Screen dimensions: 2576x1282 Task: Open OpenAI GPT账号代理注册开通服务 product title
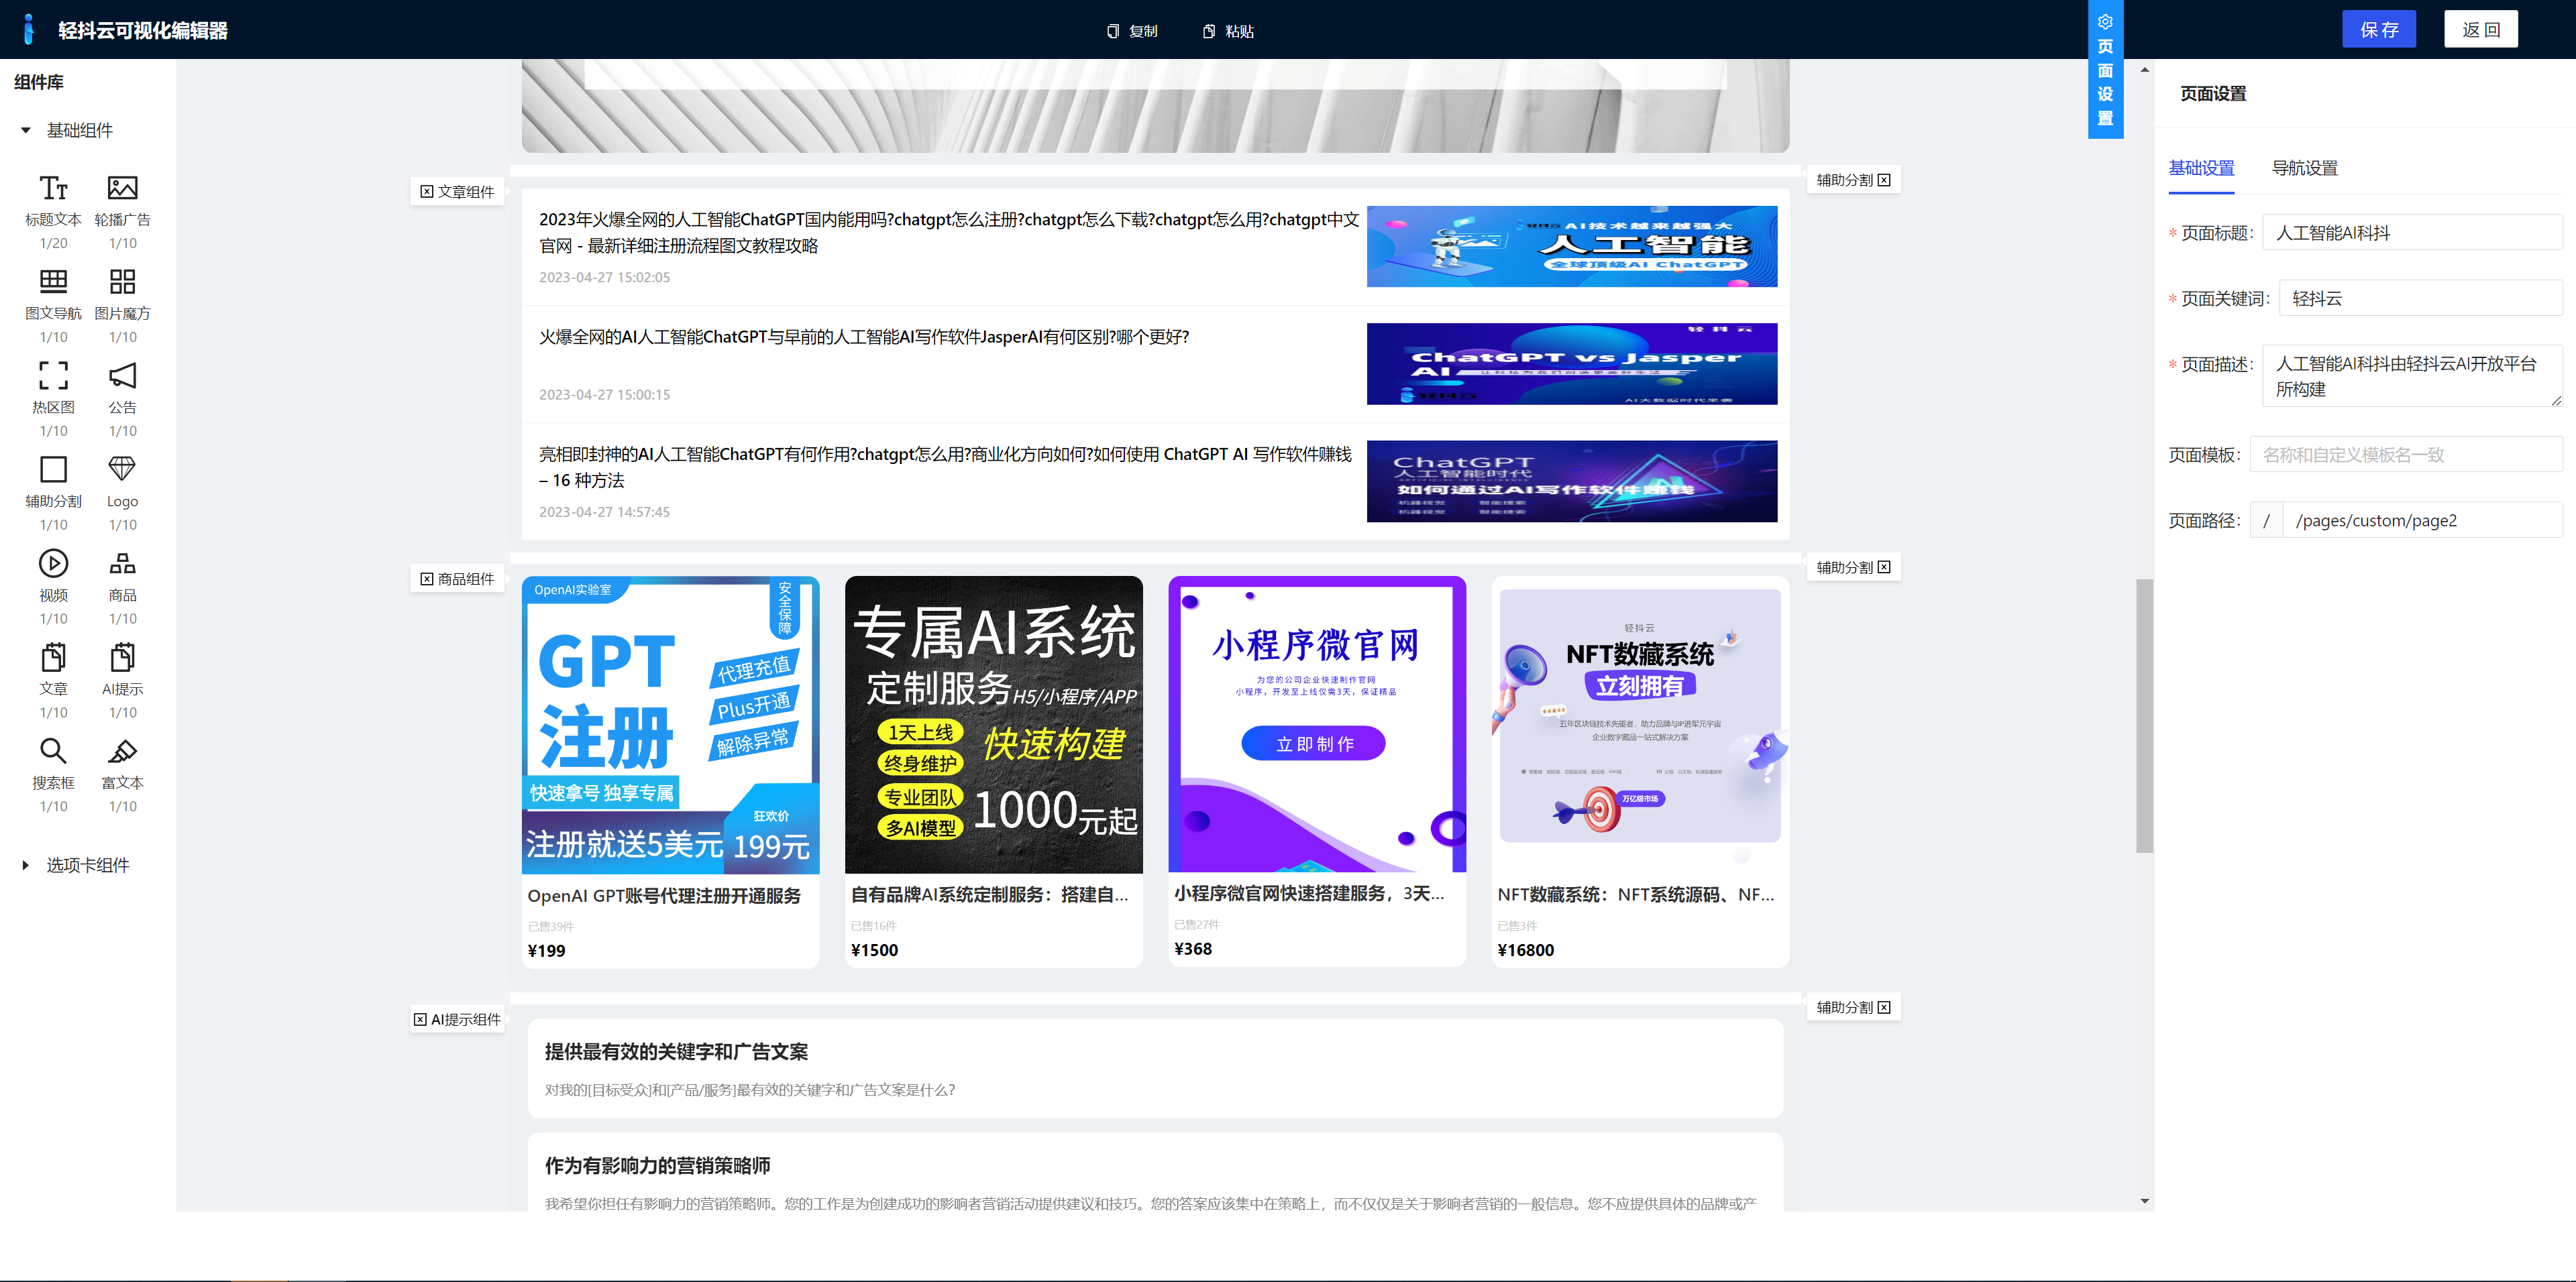(664, 895)
